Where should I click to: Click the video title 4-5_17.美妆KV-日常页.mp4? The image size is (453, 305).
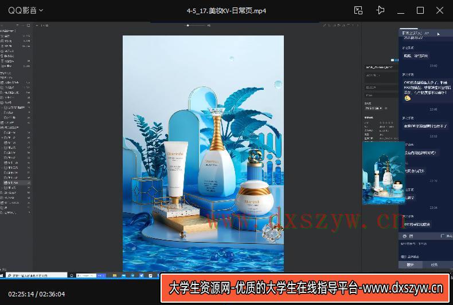[x=226, y=11]
